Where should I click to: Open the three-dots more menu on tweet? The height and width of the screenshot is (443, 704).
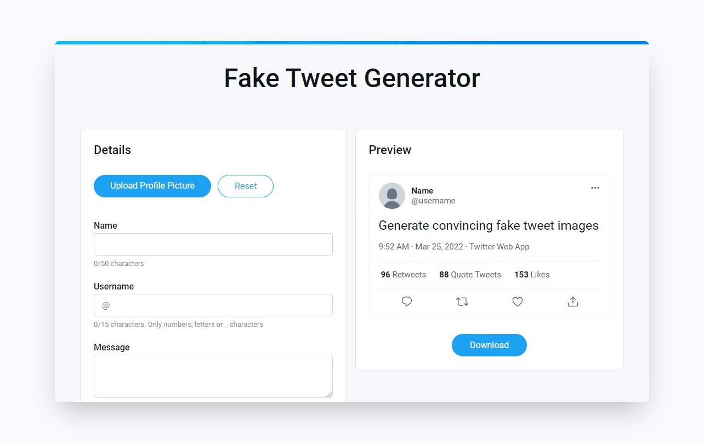pos(595,188)
